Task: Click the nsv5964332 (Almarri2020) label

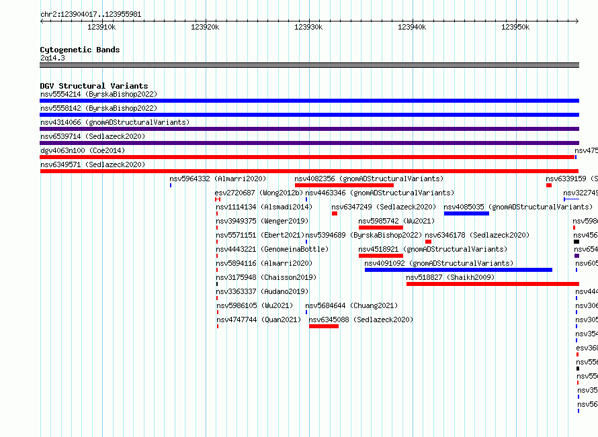Action: (x=218, y=179)
